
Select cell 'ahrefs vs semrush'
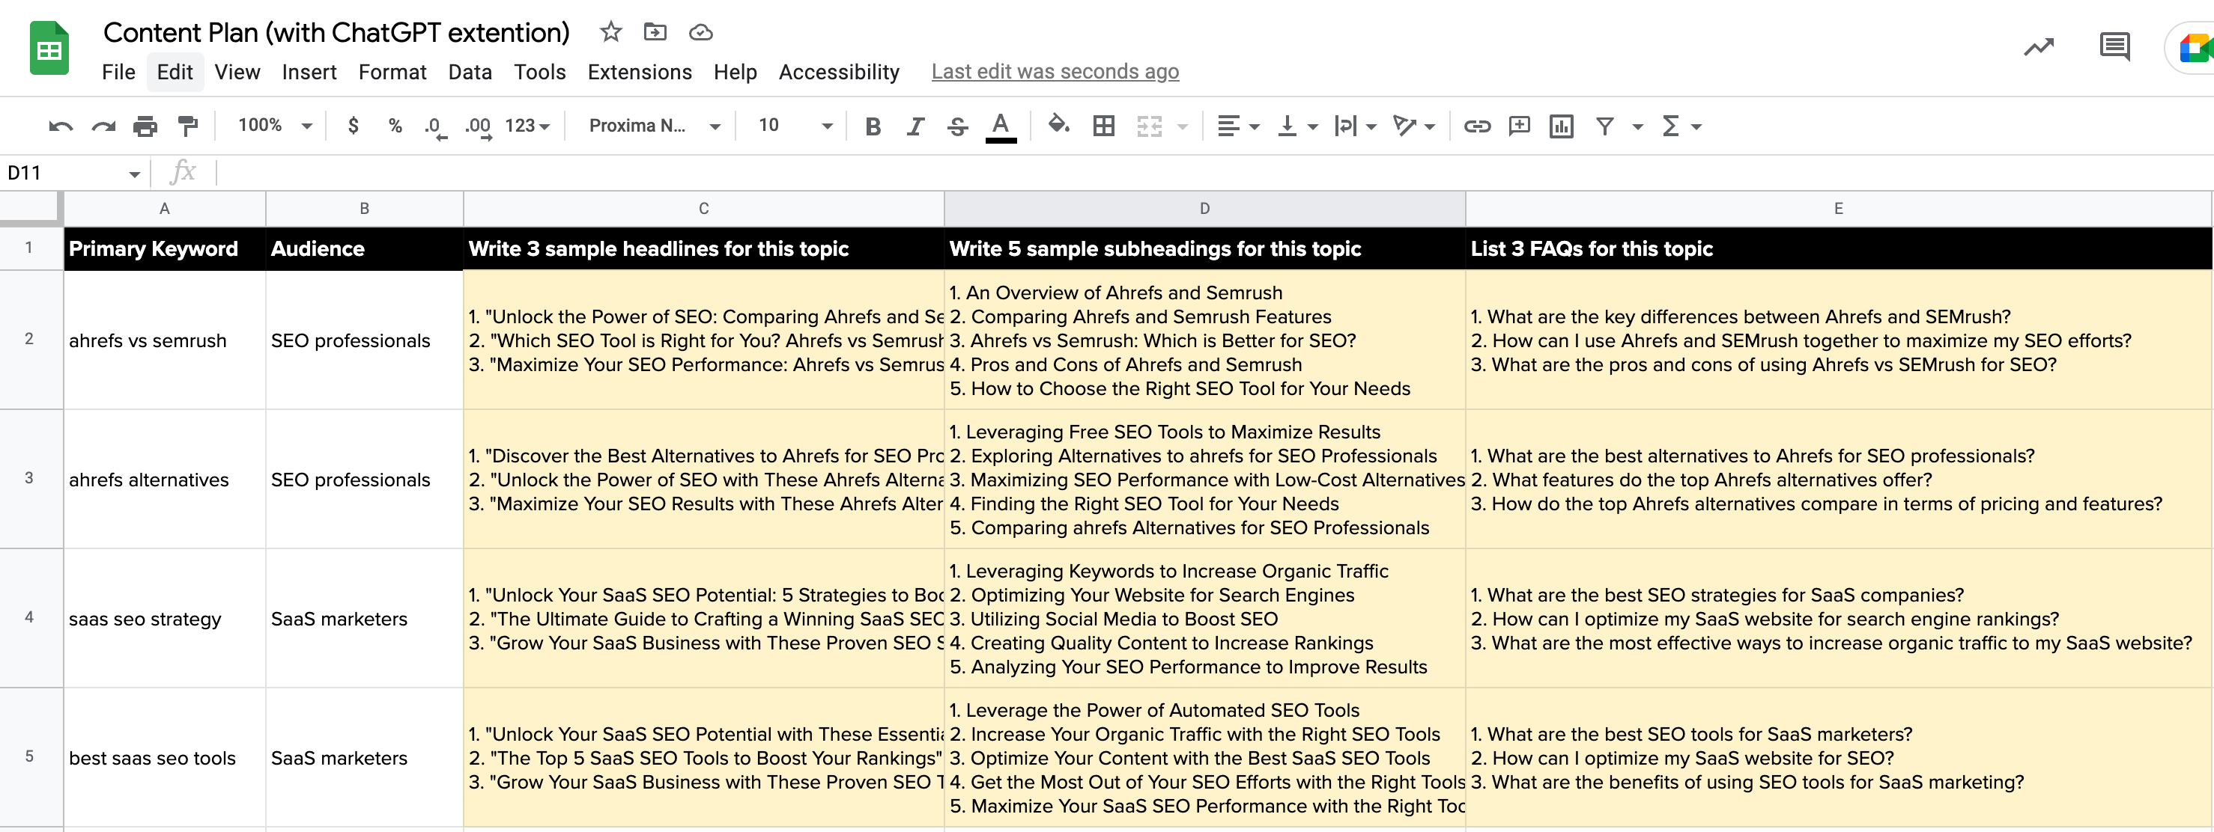pyautogui.click(x=164, y=340)
